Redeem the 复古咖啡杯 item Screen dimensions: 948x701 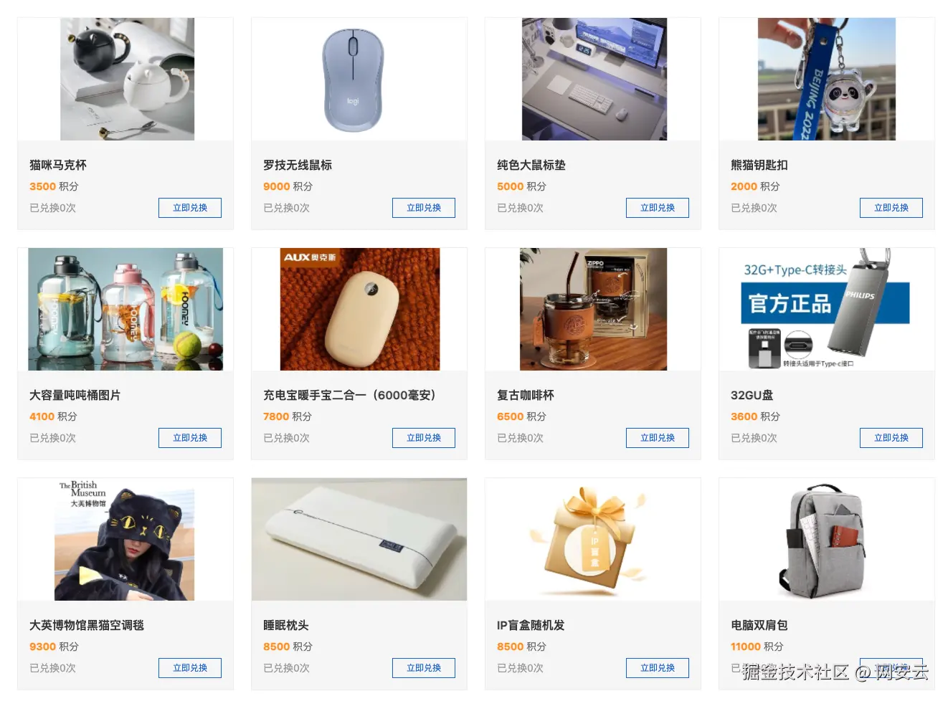point(658,438)
